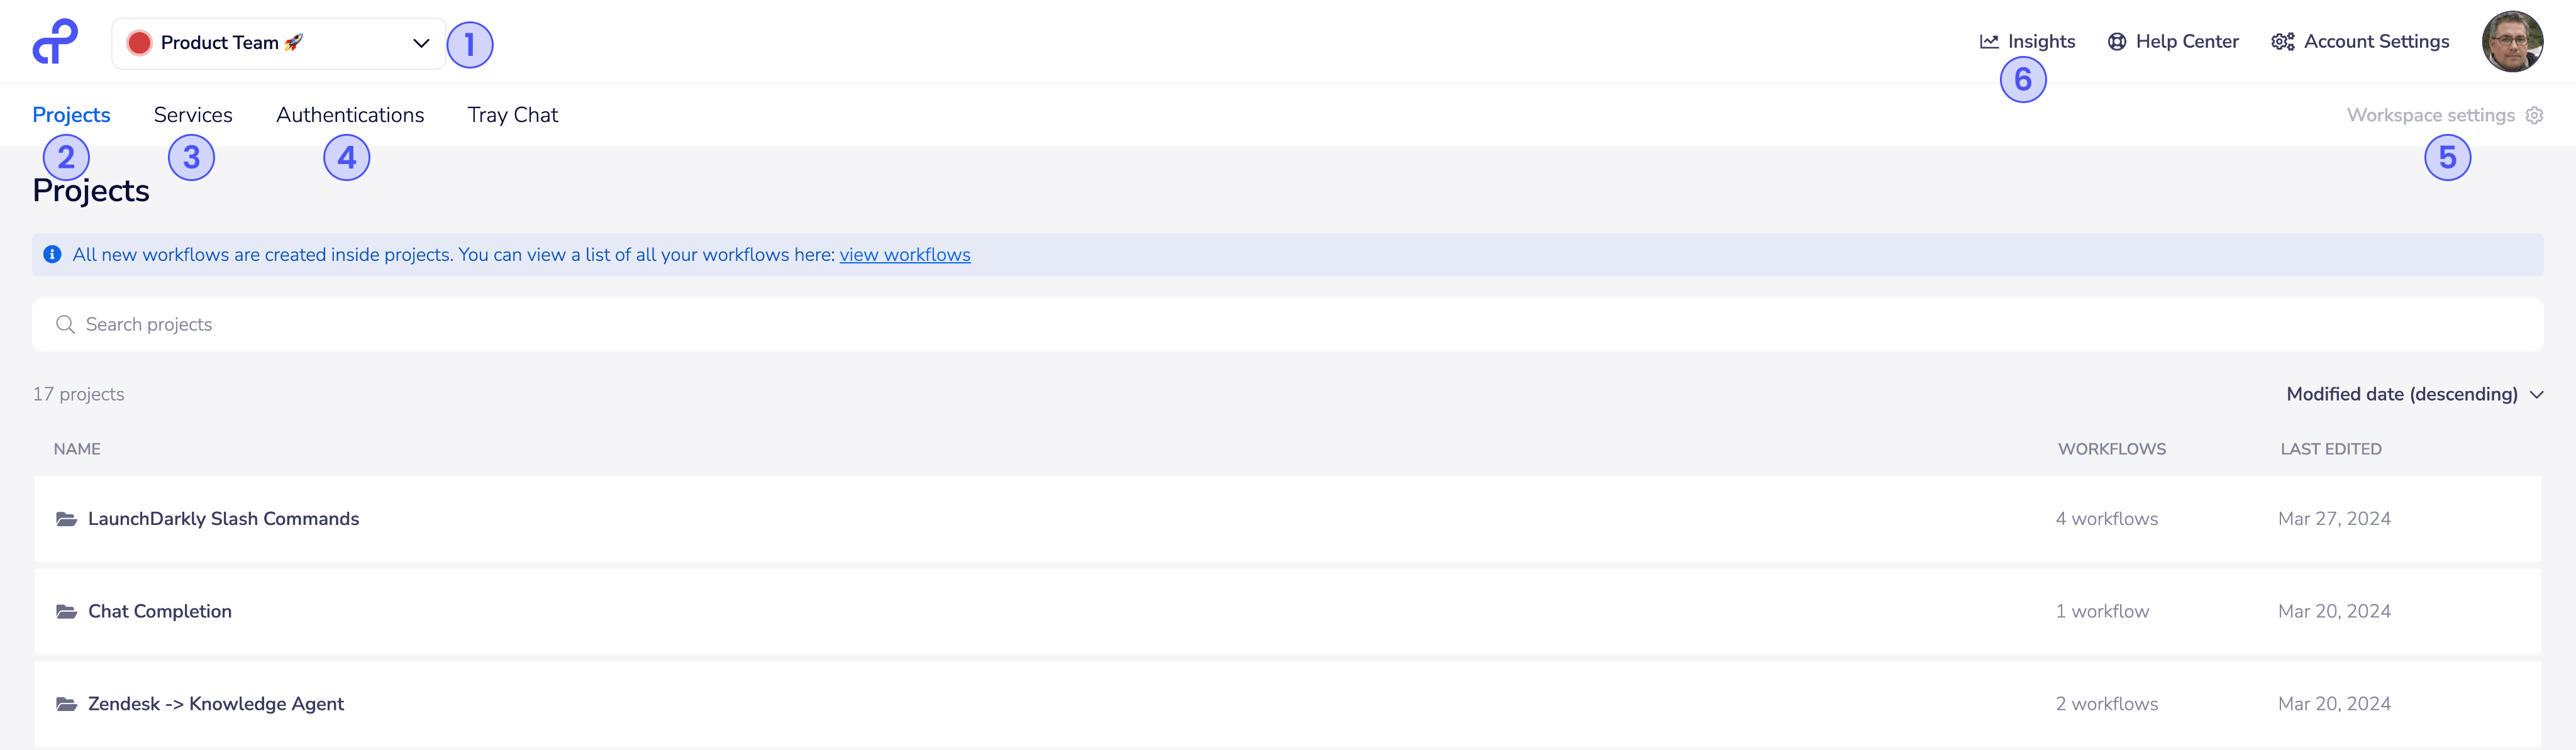Click the Workspace settings gear icon

2534,115
